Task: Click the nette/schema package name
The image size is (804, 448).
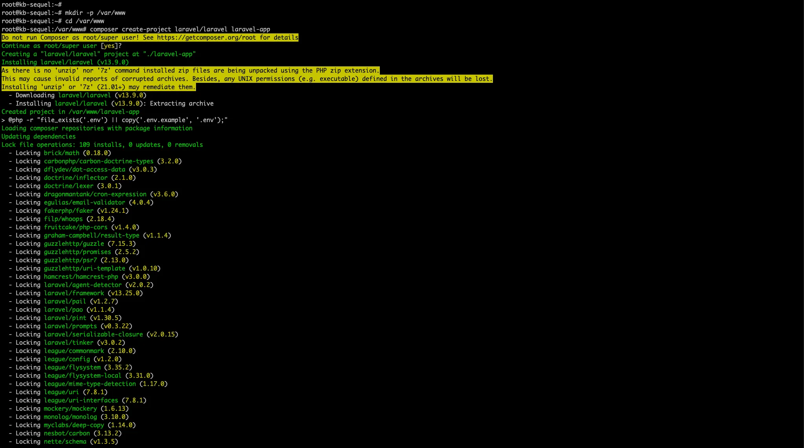Action: click(65, 442)
